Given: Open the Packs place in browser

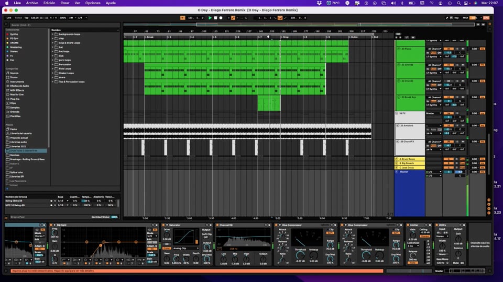Looking at the screenshot, I should [13, 129].
